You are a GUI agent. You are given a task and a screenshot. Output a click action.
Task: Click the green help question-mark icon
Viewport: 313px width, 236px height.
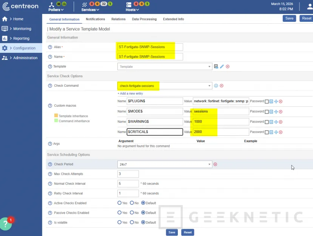click(x=5, y=224)
